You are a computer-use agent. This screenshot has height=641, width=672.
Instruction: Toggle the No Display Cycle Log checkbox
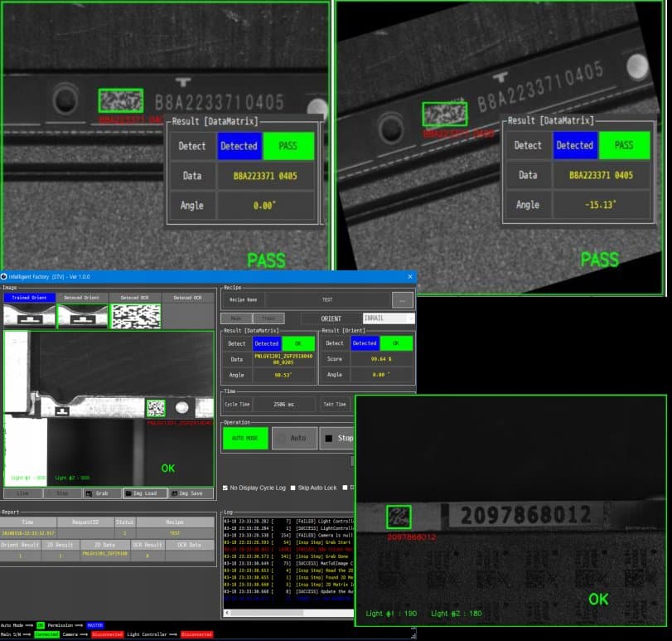pyautogui.click(x=225, y=488)
